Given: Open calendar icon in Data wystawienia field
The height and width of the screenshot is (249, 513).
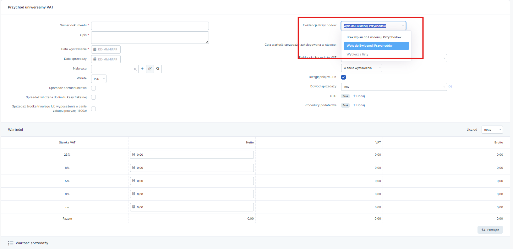Looking at the screenshot, I should [x=95, y=49].
